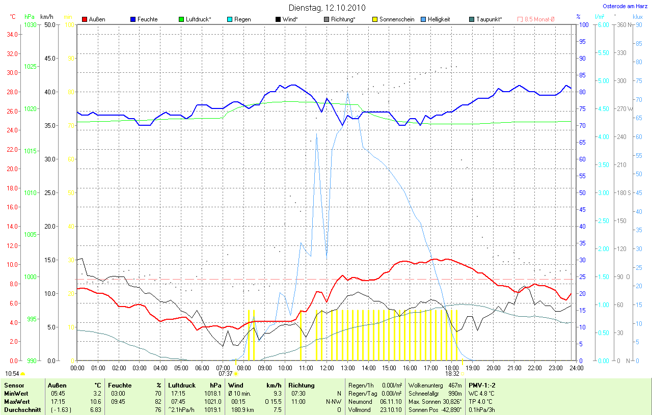
Task: Click the klux axis unit label
Action: (x=637, y=17)
